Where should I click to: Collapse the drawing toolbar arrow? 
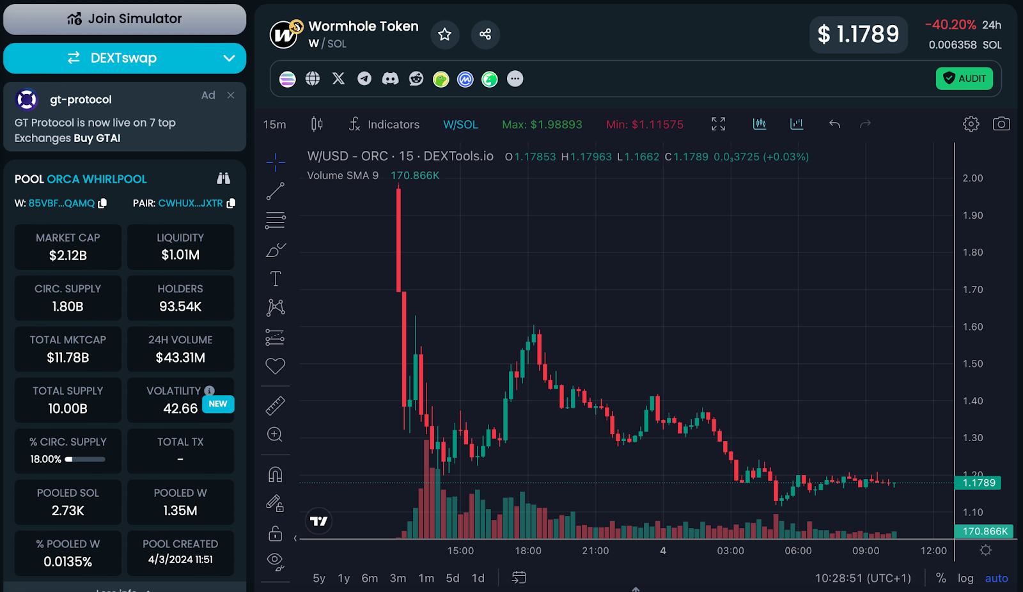295,538
